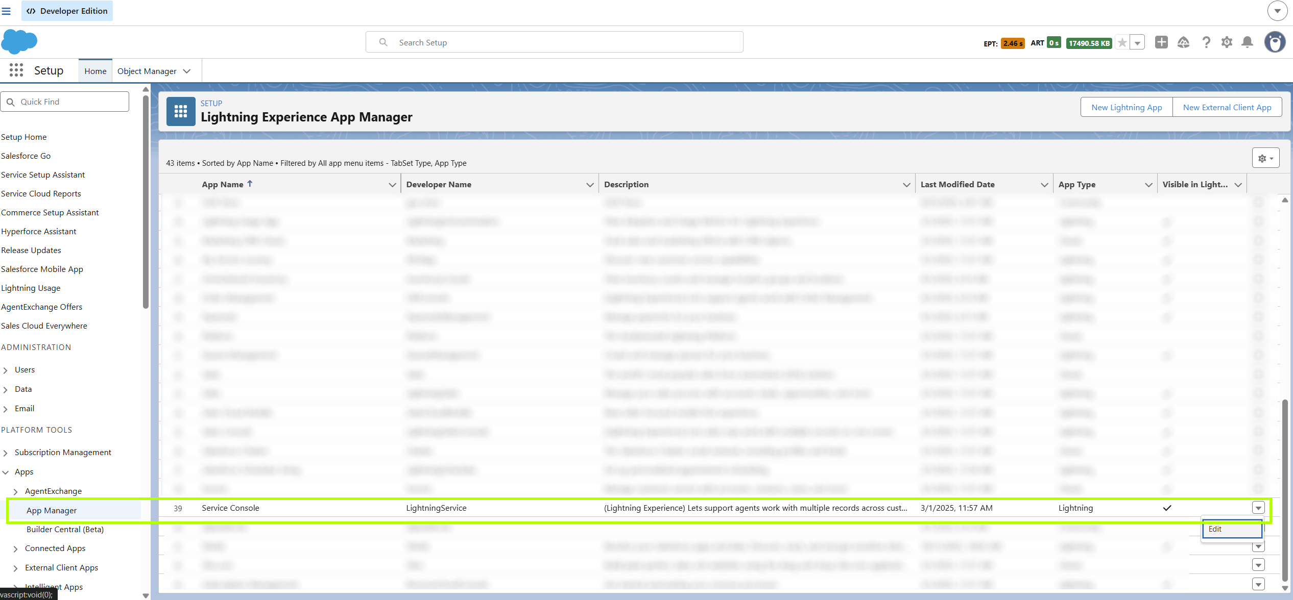Open Builder Central (Beta) in the sidebar
This screenshot has width=1293, height=600.
[65, 529]
